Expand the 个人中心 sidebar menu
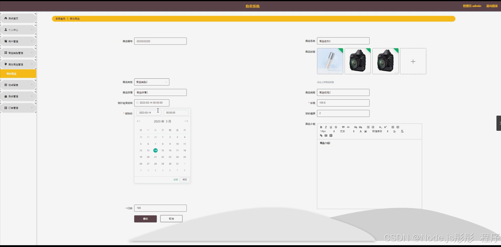Image resolution: width=501 pixels, height=247 pixels. (x=18, y=30)
